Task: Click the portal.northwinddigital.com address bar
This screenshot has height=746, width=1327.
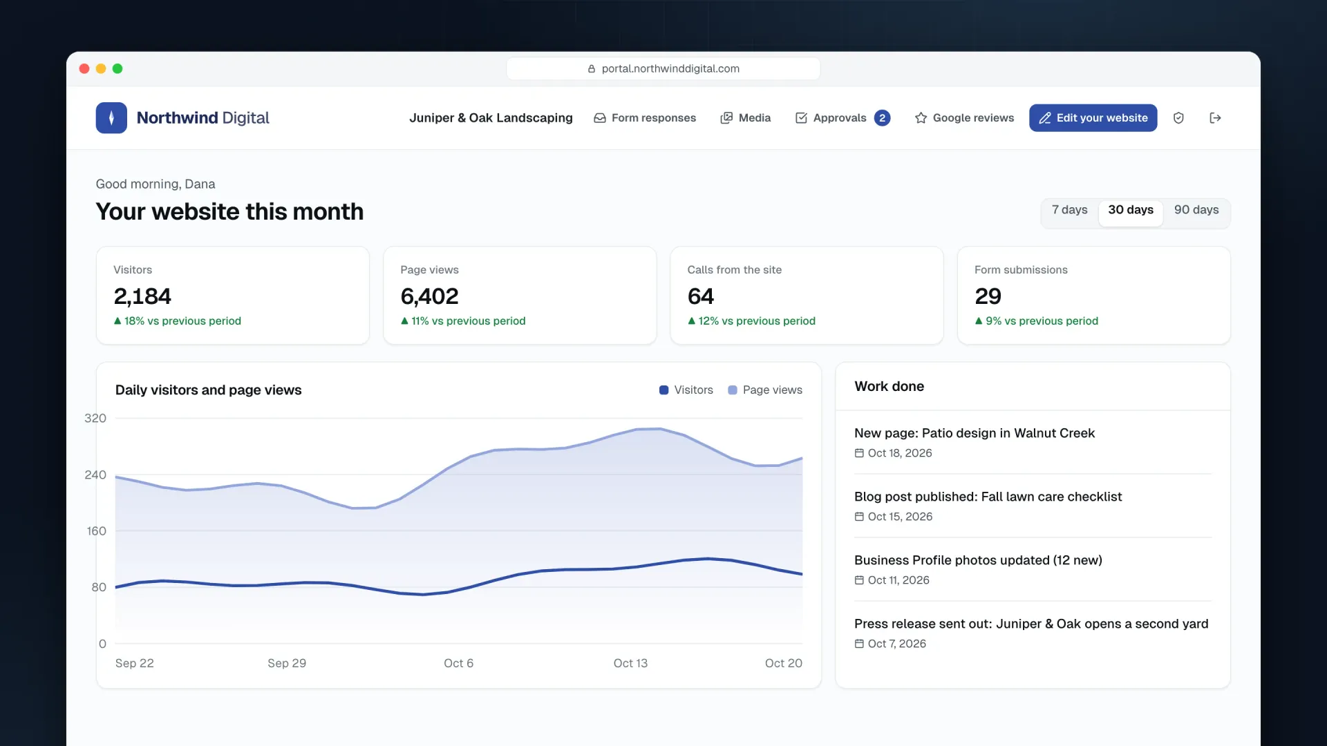Action: (663, 68)
